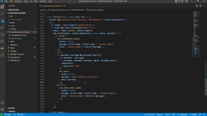
Task: Open notifications bell in status bar
Action: [x=204, y=114]
